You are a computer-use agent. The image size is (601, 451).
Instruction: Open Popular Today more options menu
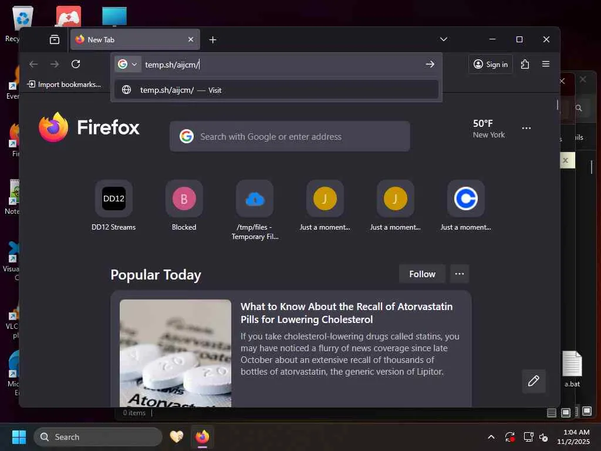point(459,274)
